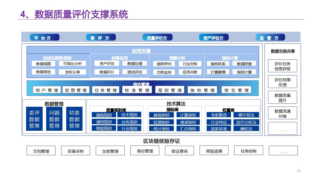Click the 平台方 pill label

45,37
